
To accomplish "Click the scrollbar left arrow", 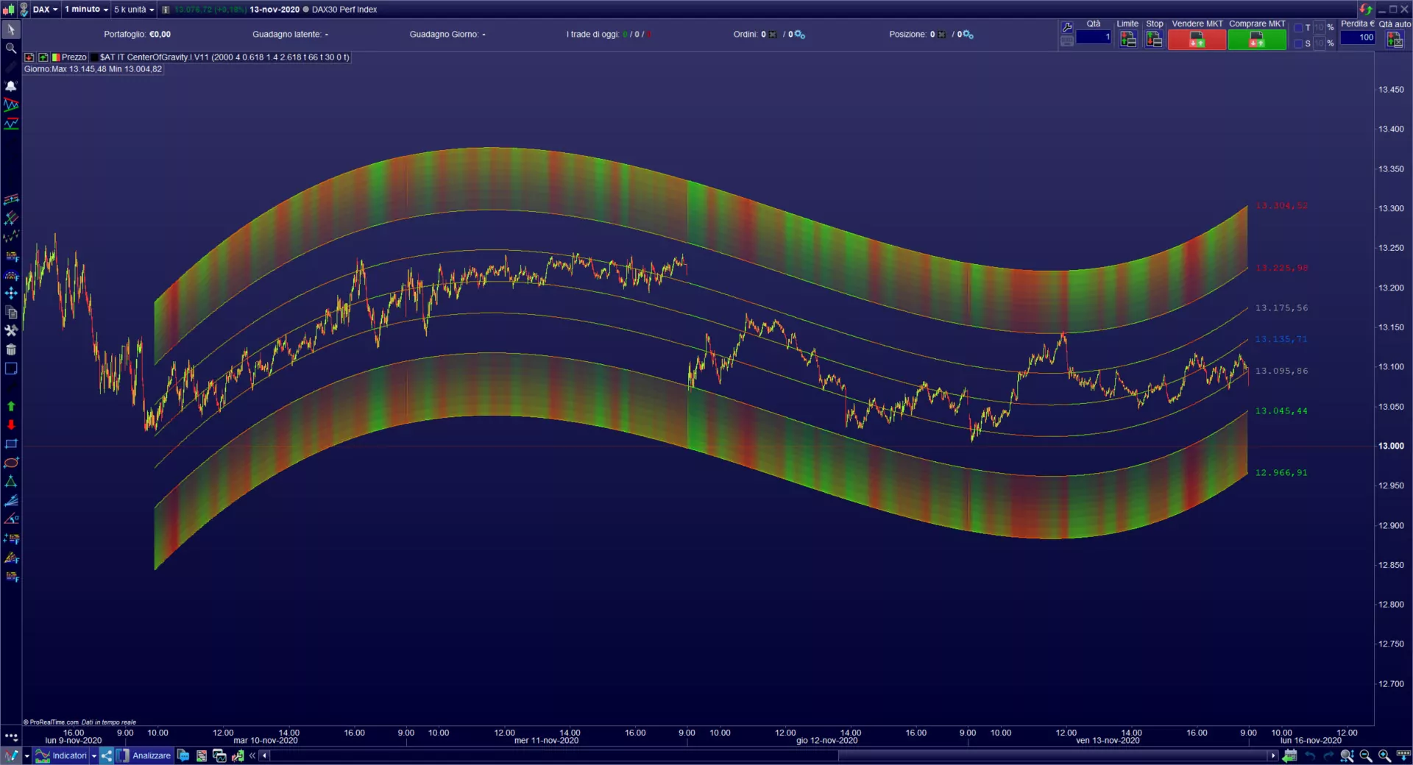I will [x=264, y=755].
